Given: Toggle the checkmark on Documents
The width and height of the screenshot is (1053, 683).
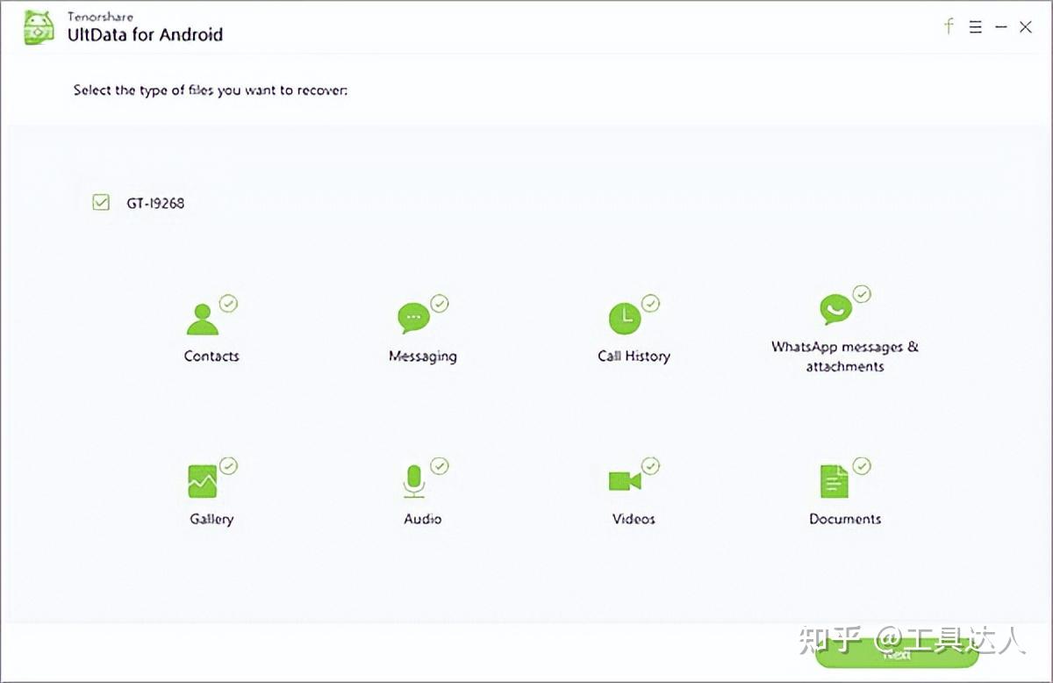Looking at the screenshot, I should tap(862, 466).
